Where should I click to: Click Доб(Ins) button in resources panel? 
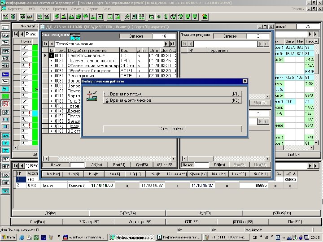219,165
